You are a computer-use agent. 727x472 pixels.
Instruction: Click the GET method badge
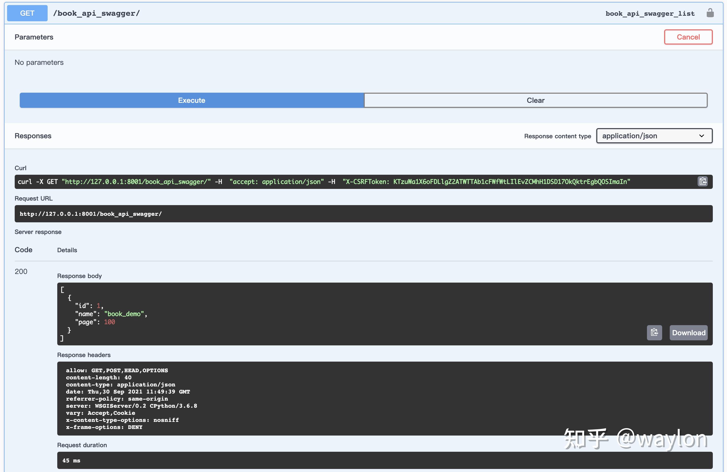click(x=27, y=13)
